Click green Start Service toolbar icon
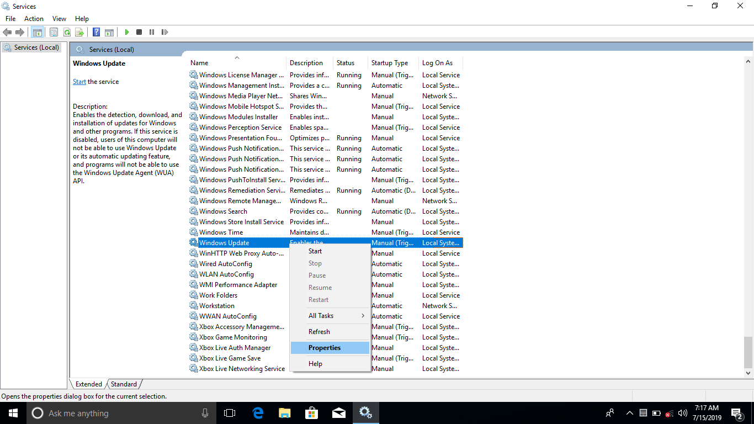The height and width of the screenshot is (424, 754). coord(126,32)
